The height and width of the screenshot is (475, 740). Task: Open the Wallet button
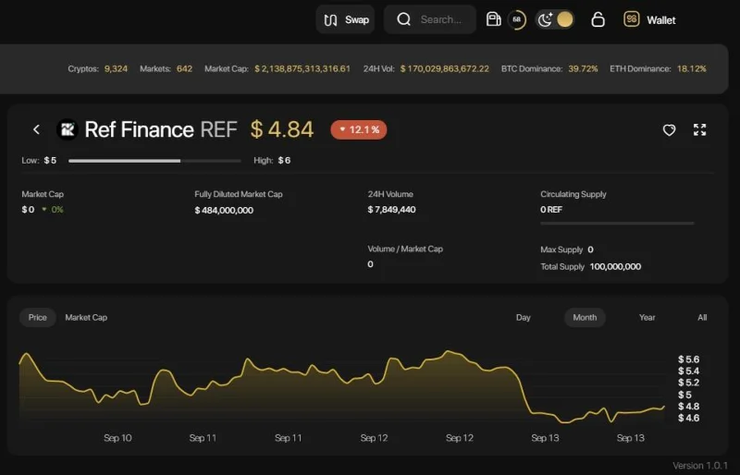(x=649, y=19)
